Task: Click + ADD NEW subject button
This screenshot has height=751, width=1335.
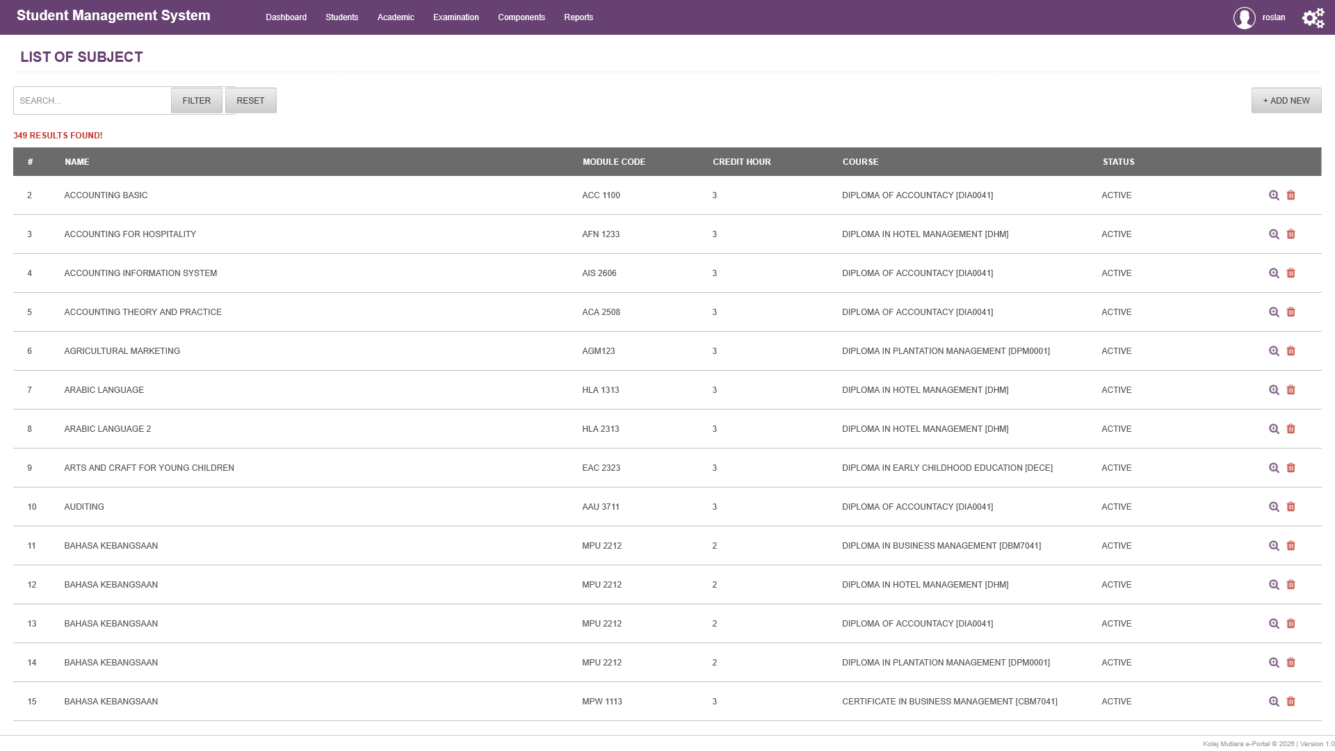Action: [x=1286, y=101]
